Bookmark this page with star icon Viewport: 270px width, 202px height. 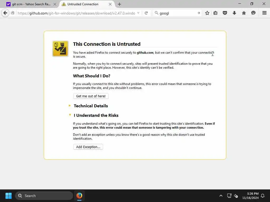pyautogui.click(x=207, y=13)
